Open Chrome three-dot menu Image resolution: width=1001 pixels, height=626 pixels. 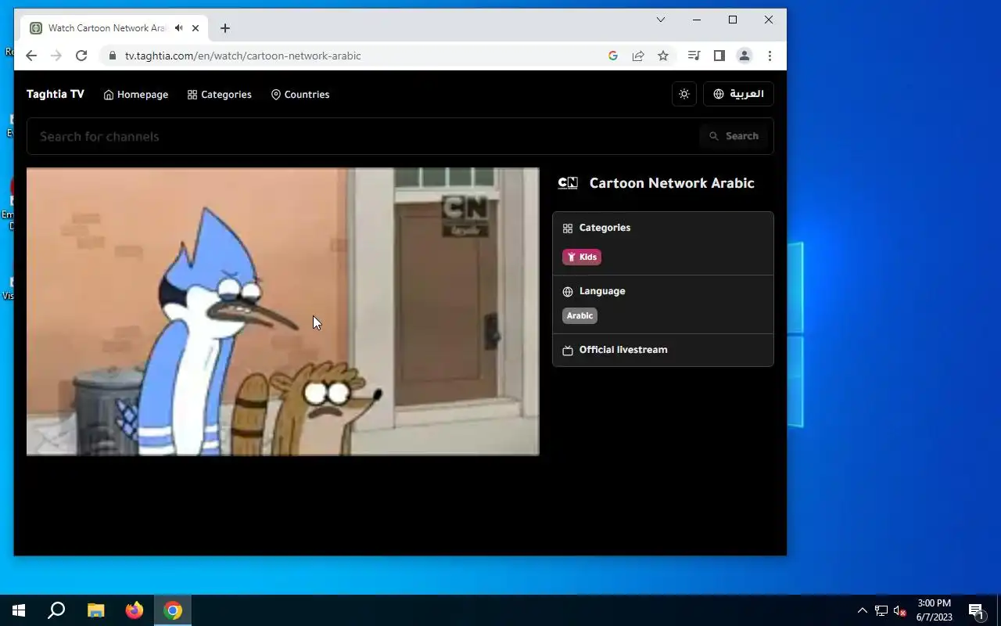click(x=770, y=56)
